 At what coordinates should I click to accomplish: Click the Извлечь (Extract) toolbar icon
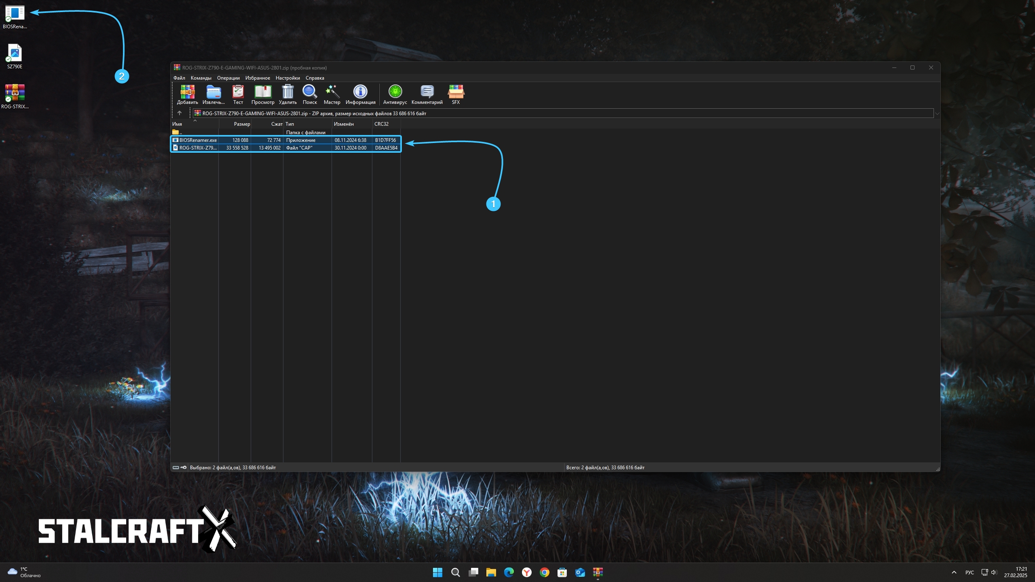(x=213, y=95)
